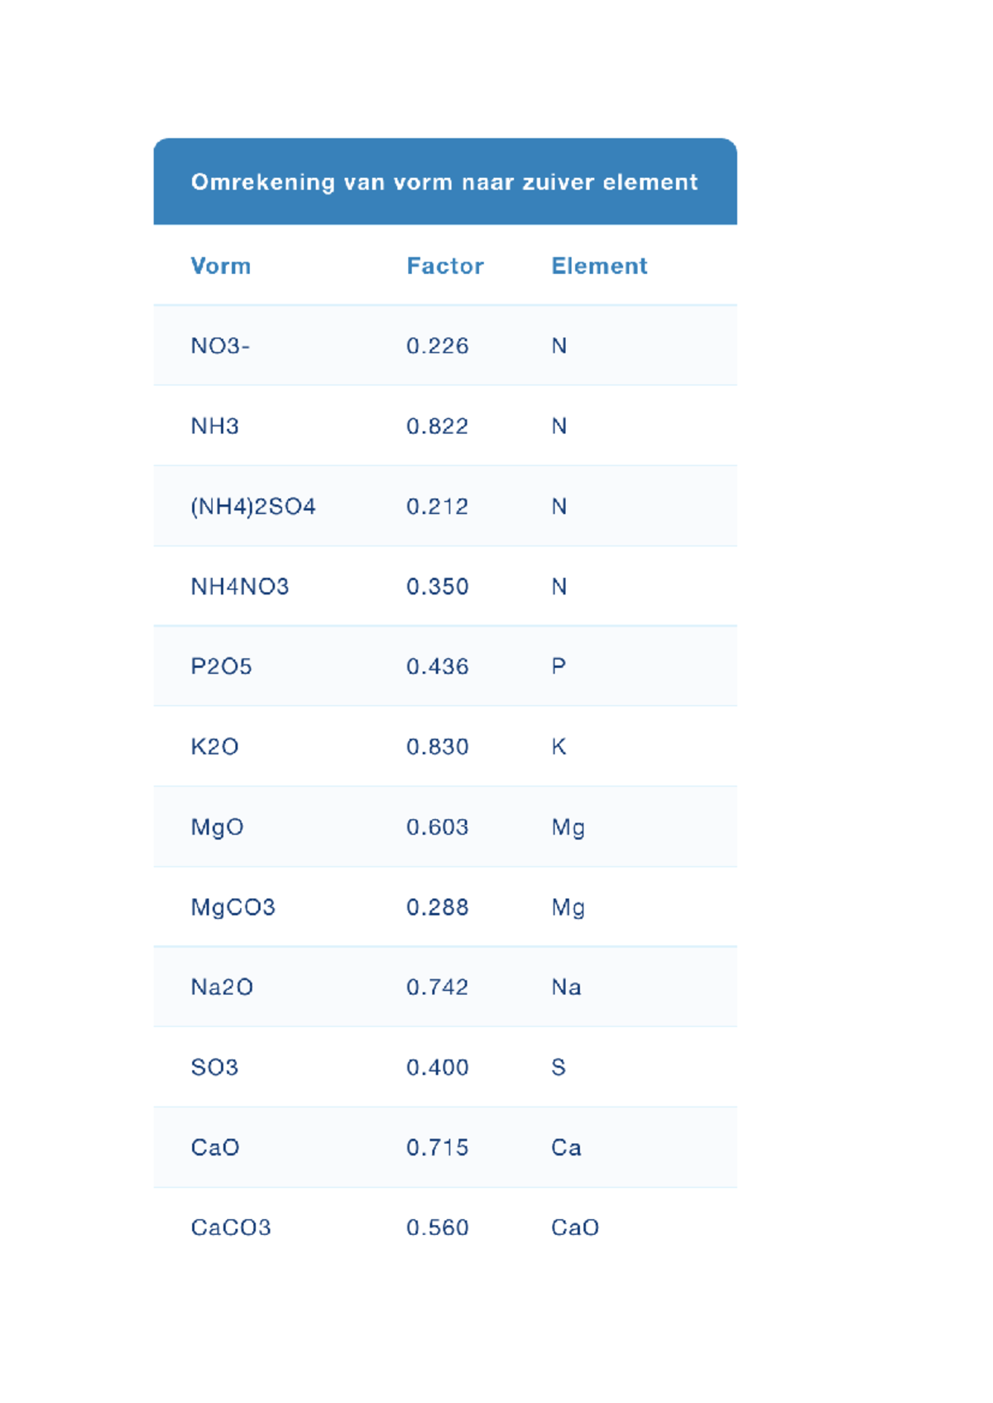The width and height of the screenshot is (993, 1403).
Task: Select the 'CaCO3' form cell
Action: [x=231, y=1228]
